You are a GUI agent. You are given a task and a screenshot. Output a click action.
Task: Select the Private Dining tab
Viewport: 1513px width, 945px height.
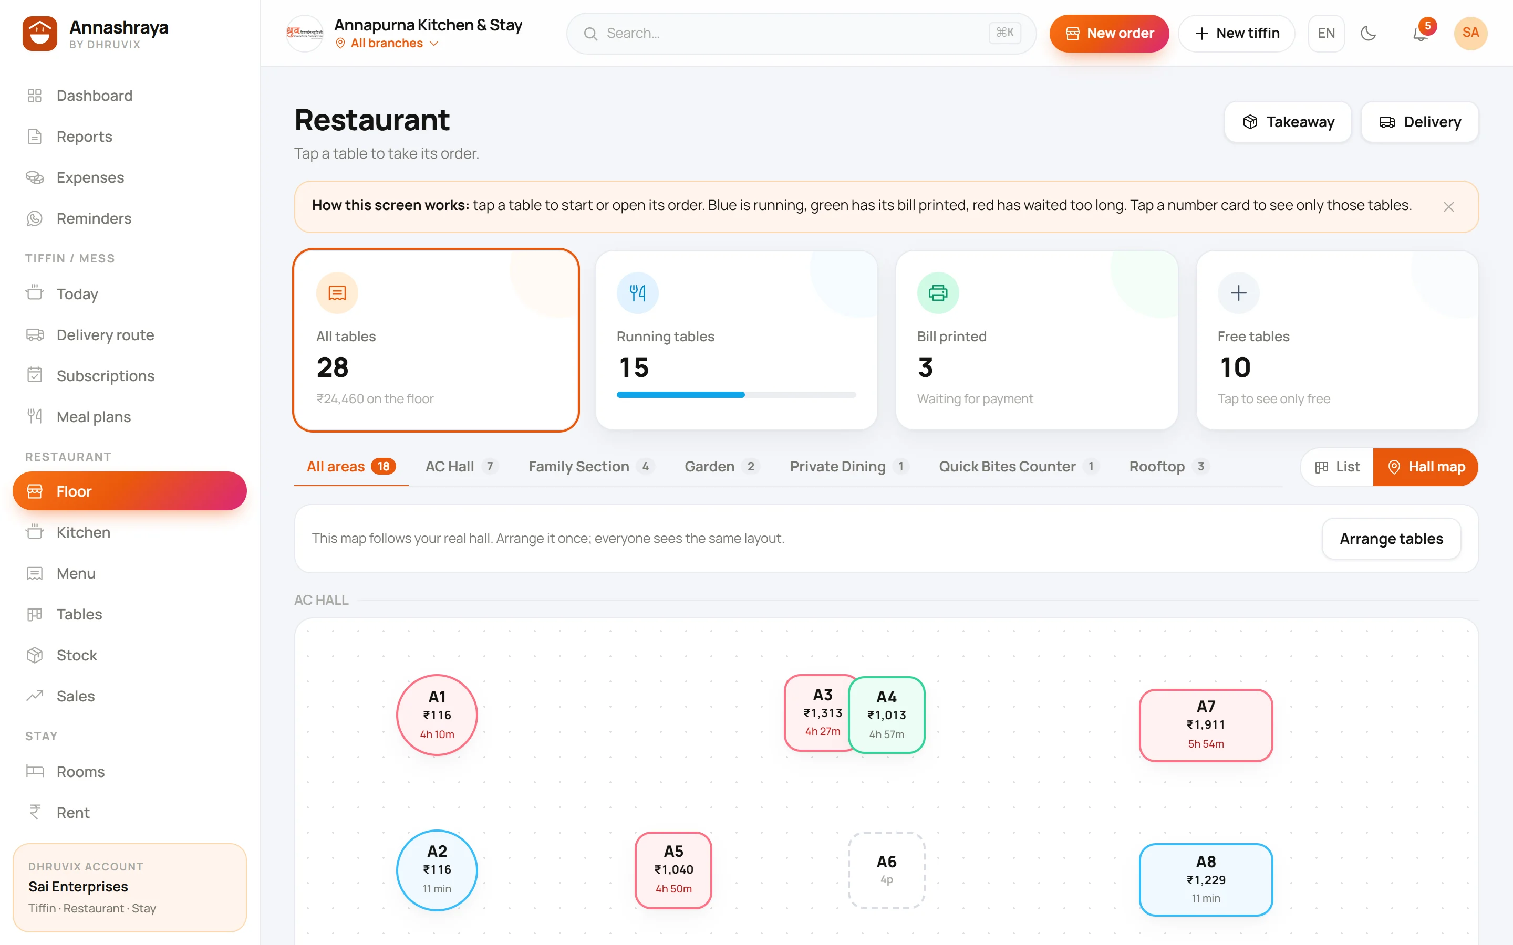click(848, 467)
